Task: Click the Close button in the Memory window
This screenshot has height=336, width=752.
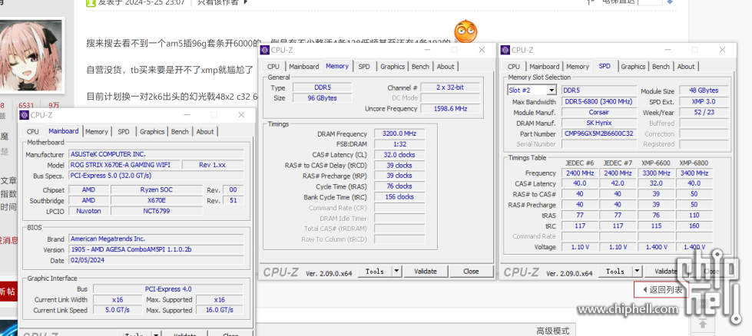Action: coord(471,272)
